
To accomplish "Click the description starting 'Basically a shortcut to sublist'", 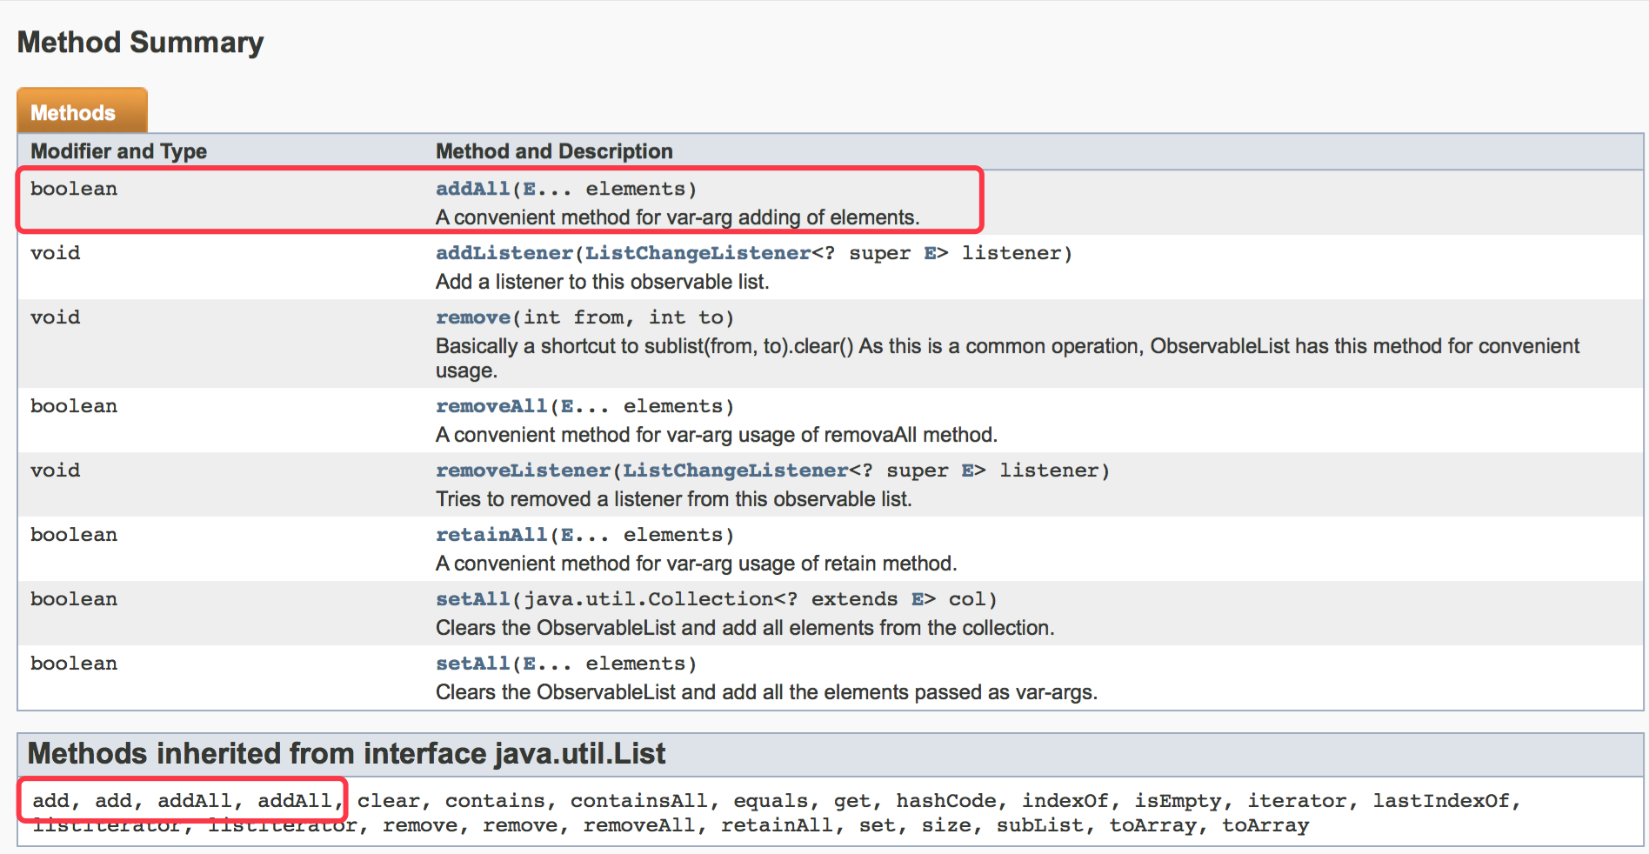I will (1007, 358).
